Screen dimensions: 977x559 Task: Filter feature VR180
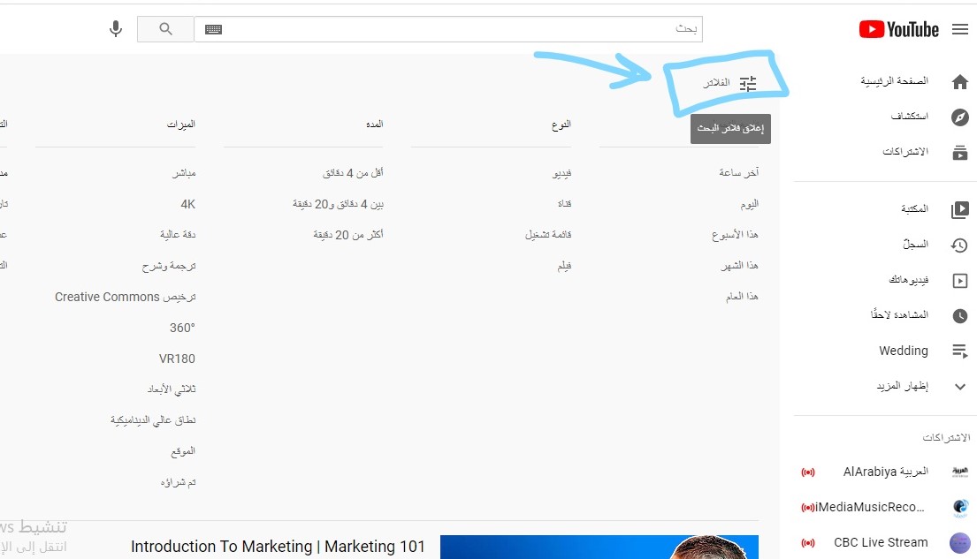[x=177, y=359]
